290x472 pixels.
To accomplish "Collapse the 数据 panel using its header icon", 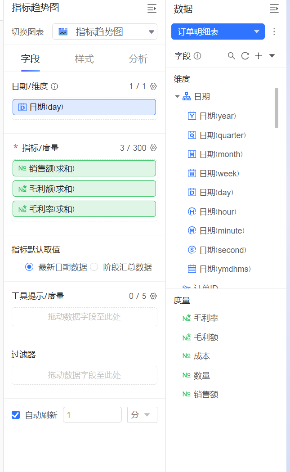I will [274, 8].
